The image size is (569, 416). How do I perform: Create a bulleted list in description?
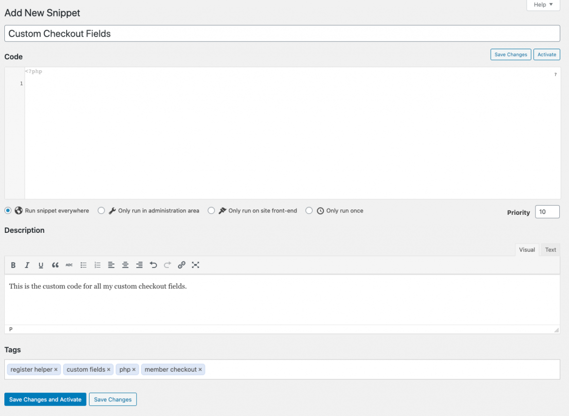pos(83,265)
